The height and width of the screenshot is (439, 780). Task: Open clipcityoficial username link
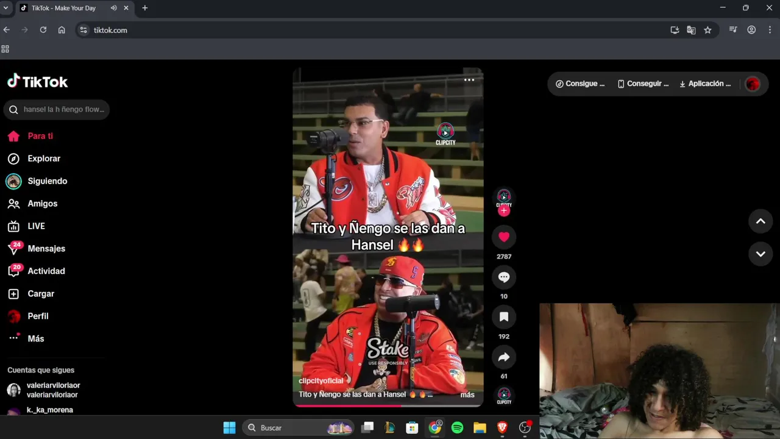[x=321, y=380]
